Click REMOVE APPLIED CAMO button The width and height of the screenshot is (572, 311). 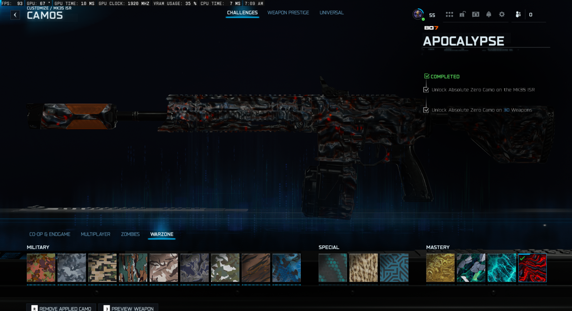coord(61,308)
